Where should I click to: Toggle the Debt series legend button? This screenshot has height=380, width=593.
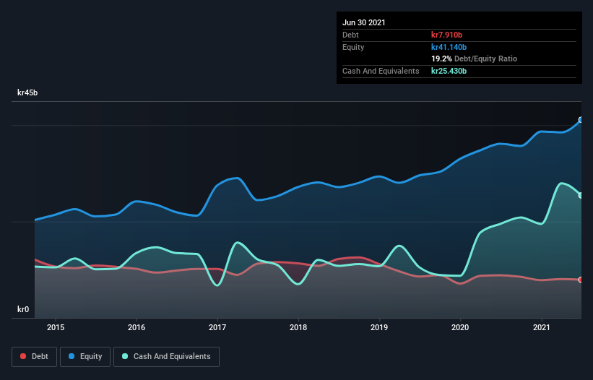click(x=34, y=357)
